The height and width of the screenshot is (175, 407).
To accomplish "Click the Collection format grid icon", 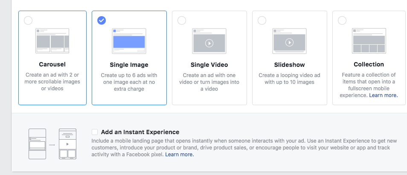I will [369, 41].
